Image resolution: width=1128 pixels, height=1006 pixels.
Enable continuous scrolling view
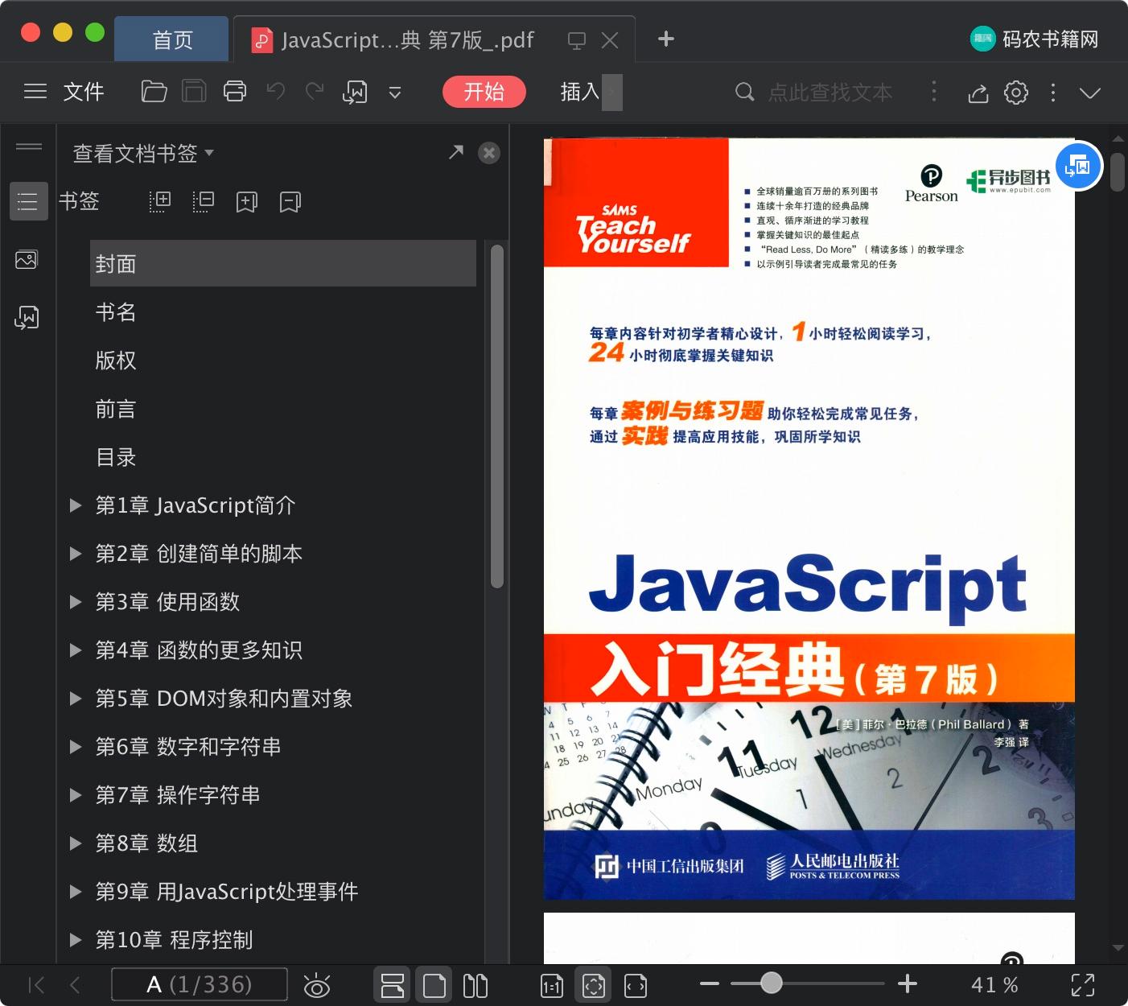393,986
